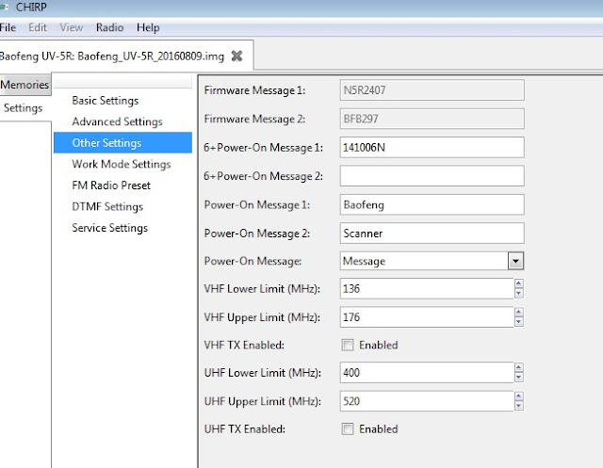Click the VHF Lower Limit value field

tap(427, 288)
